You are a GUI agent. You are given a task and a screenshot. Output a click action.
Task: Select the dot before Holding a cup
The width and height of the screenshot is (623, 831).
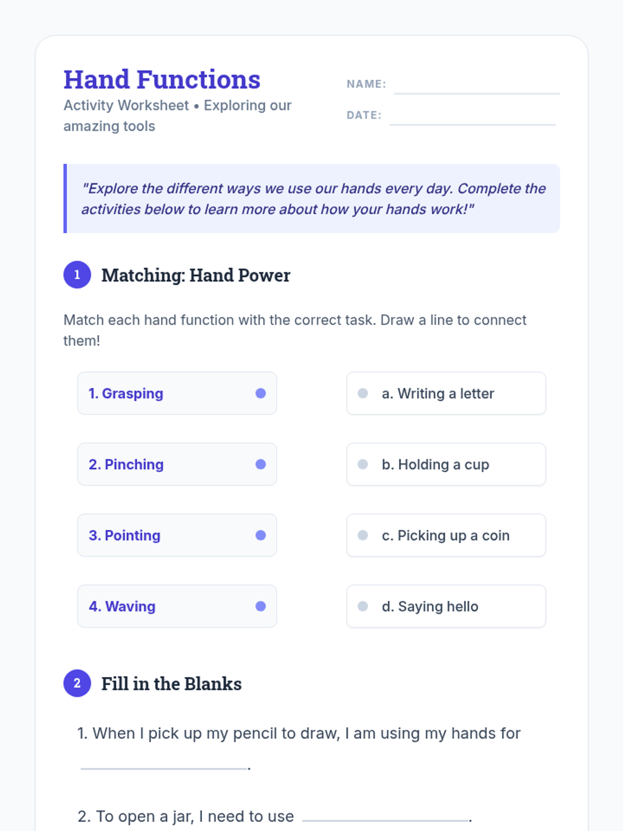363,464
